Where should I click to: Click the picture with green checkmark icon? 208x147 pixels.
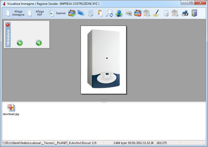(72, 13)
